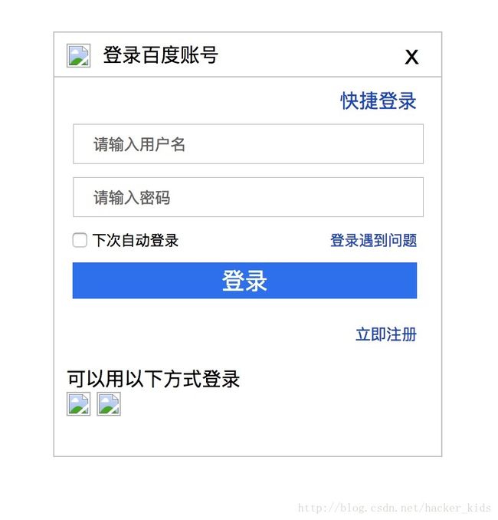Click the 请输入密码 placeholder text
Viewport: 498px width, 520px height.
pos(132,198)
